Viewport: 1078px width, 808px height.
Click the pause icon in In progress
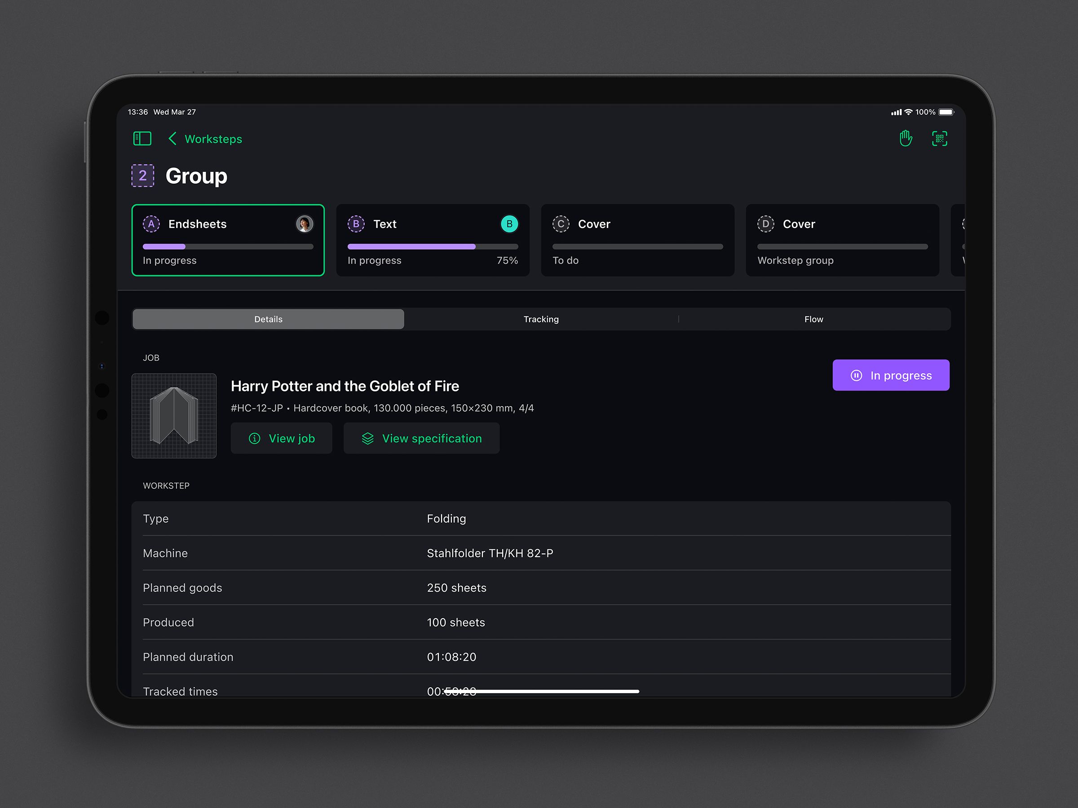pyautogui.click(x=856, y=376)
